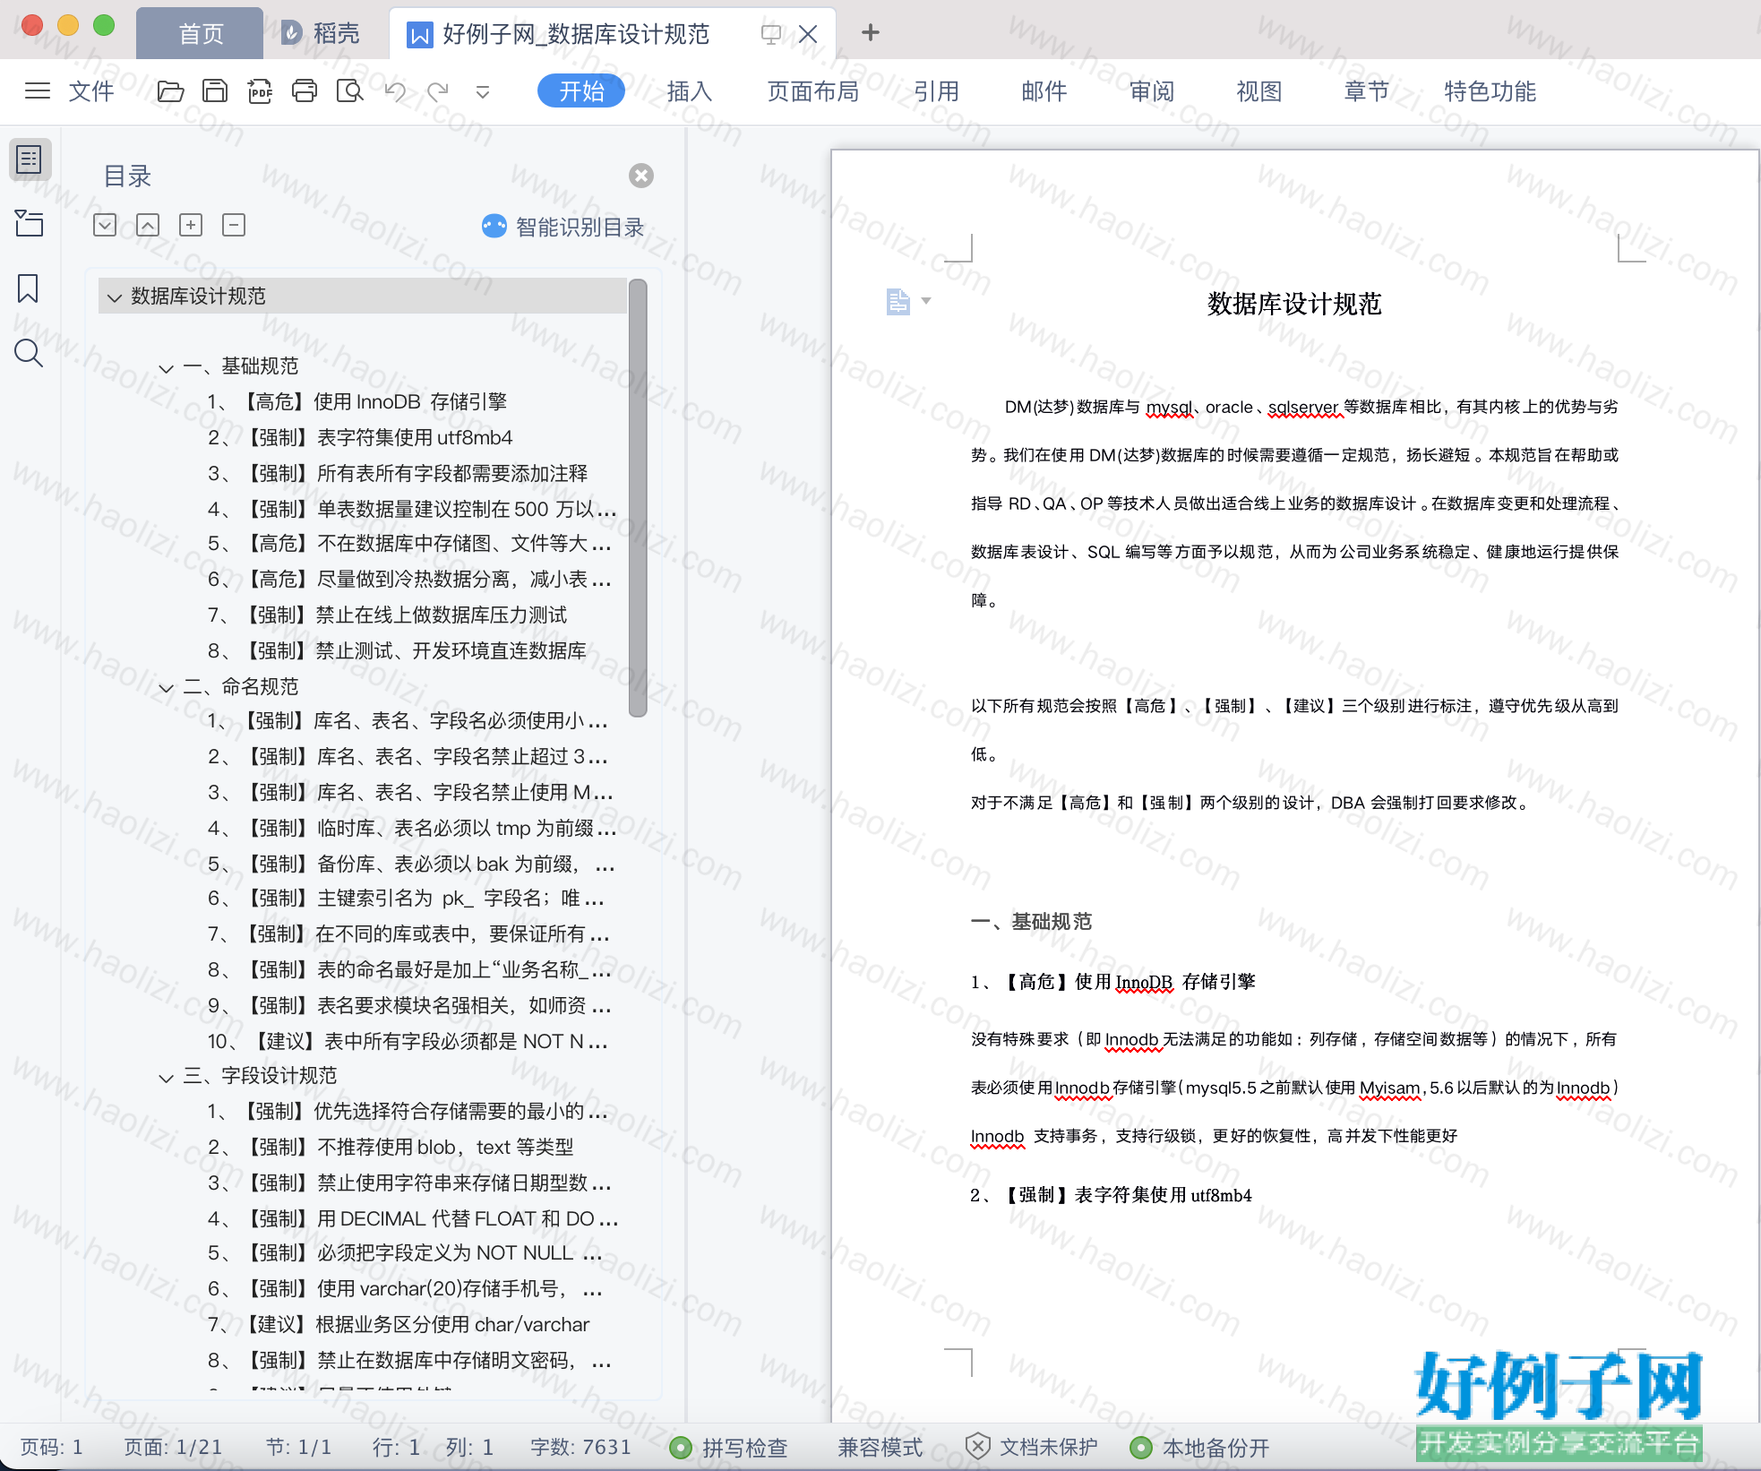The height and width of the screenshot is (1471, 1761).
Task: Click expand-all-levels icon in 目录 panel
Action: click(105, 225)
